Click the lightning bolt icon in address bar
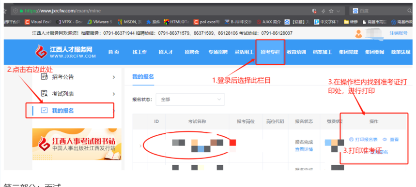 [x=323, y=11]
